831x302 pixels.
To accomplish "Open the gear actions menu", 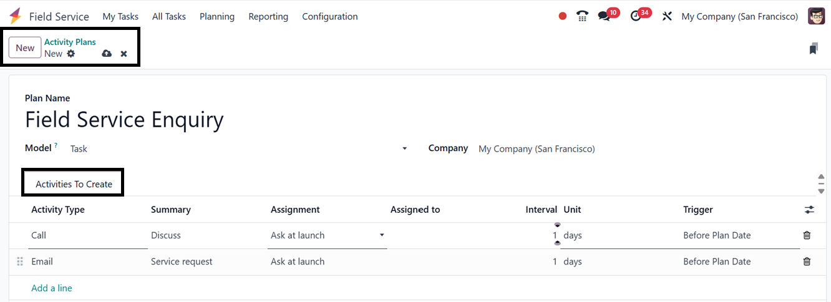I will tap(71, 54).
